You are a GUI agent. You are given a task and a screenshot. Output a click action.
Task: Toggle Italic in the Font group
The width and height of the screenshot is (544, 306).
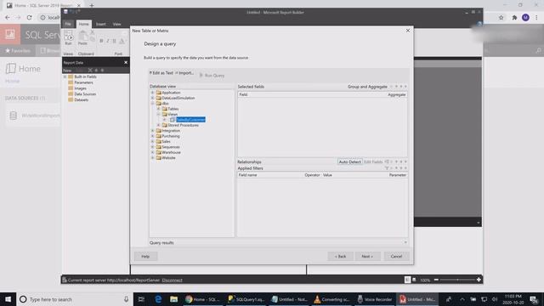(x=108, y=41)
